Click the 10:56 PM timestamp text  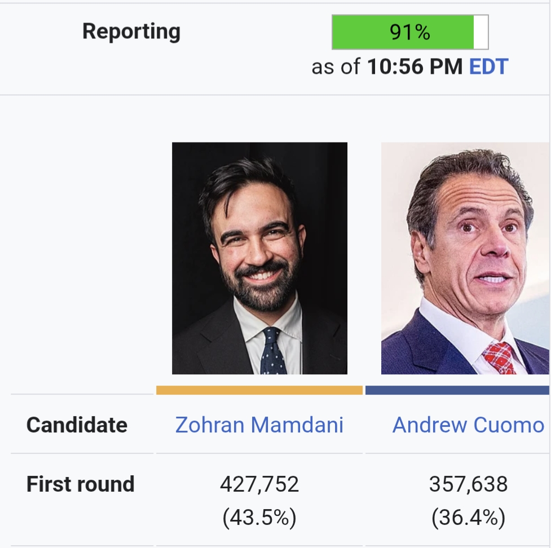click(x=415, y=67)
